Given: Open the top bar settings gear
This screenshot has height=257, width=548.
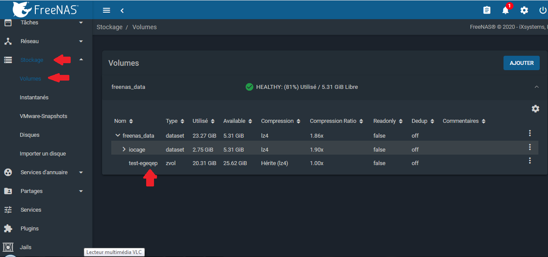Looking at the screenshot, I should coord(524,10).
